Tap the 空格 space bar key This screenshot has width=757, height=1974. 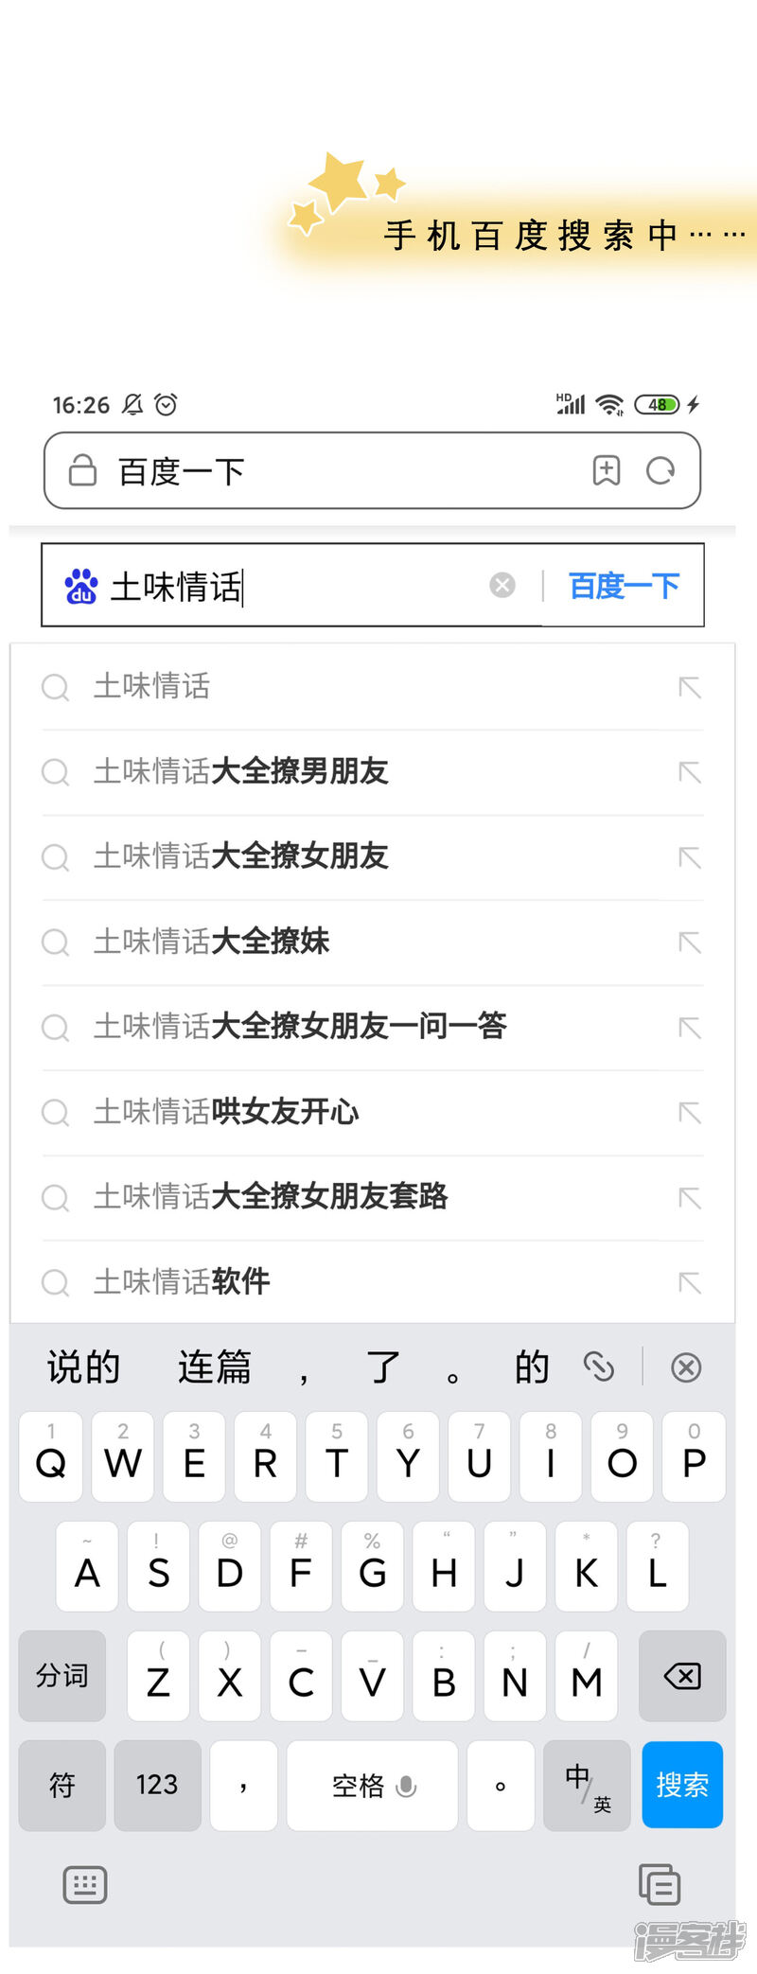[x=372, y=1786]
